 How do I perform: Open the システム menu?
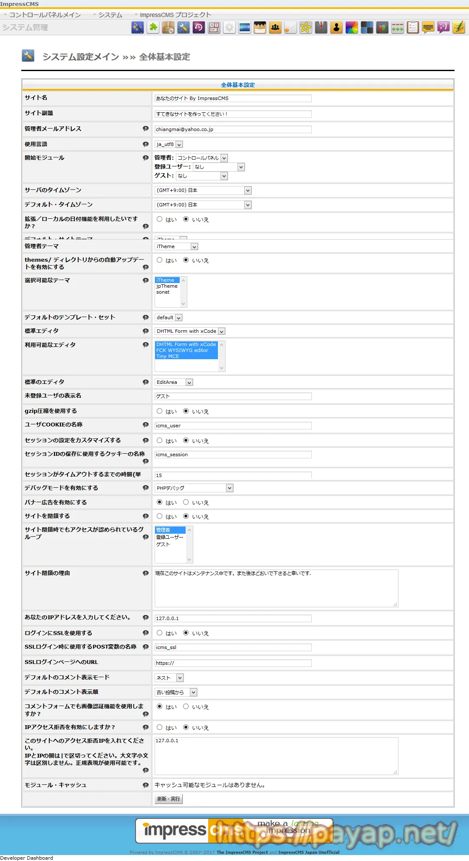coord(110,15)
